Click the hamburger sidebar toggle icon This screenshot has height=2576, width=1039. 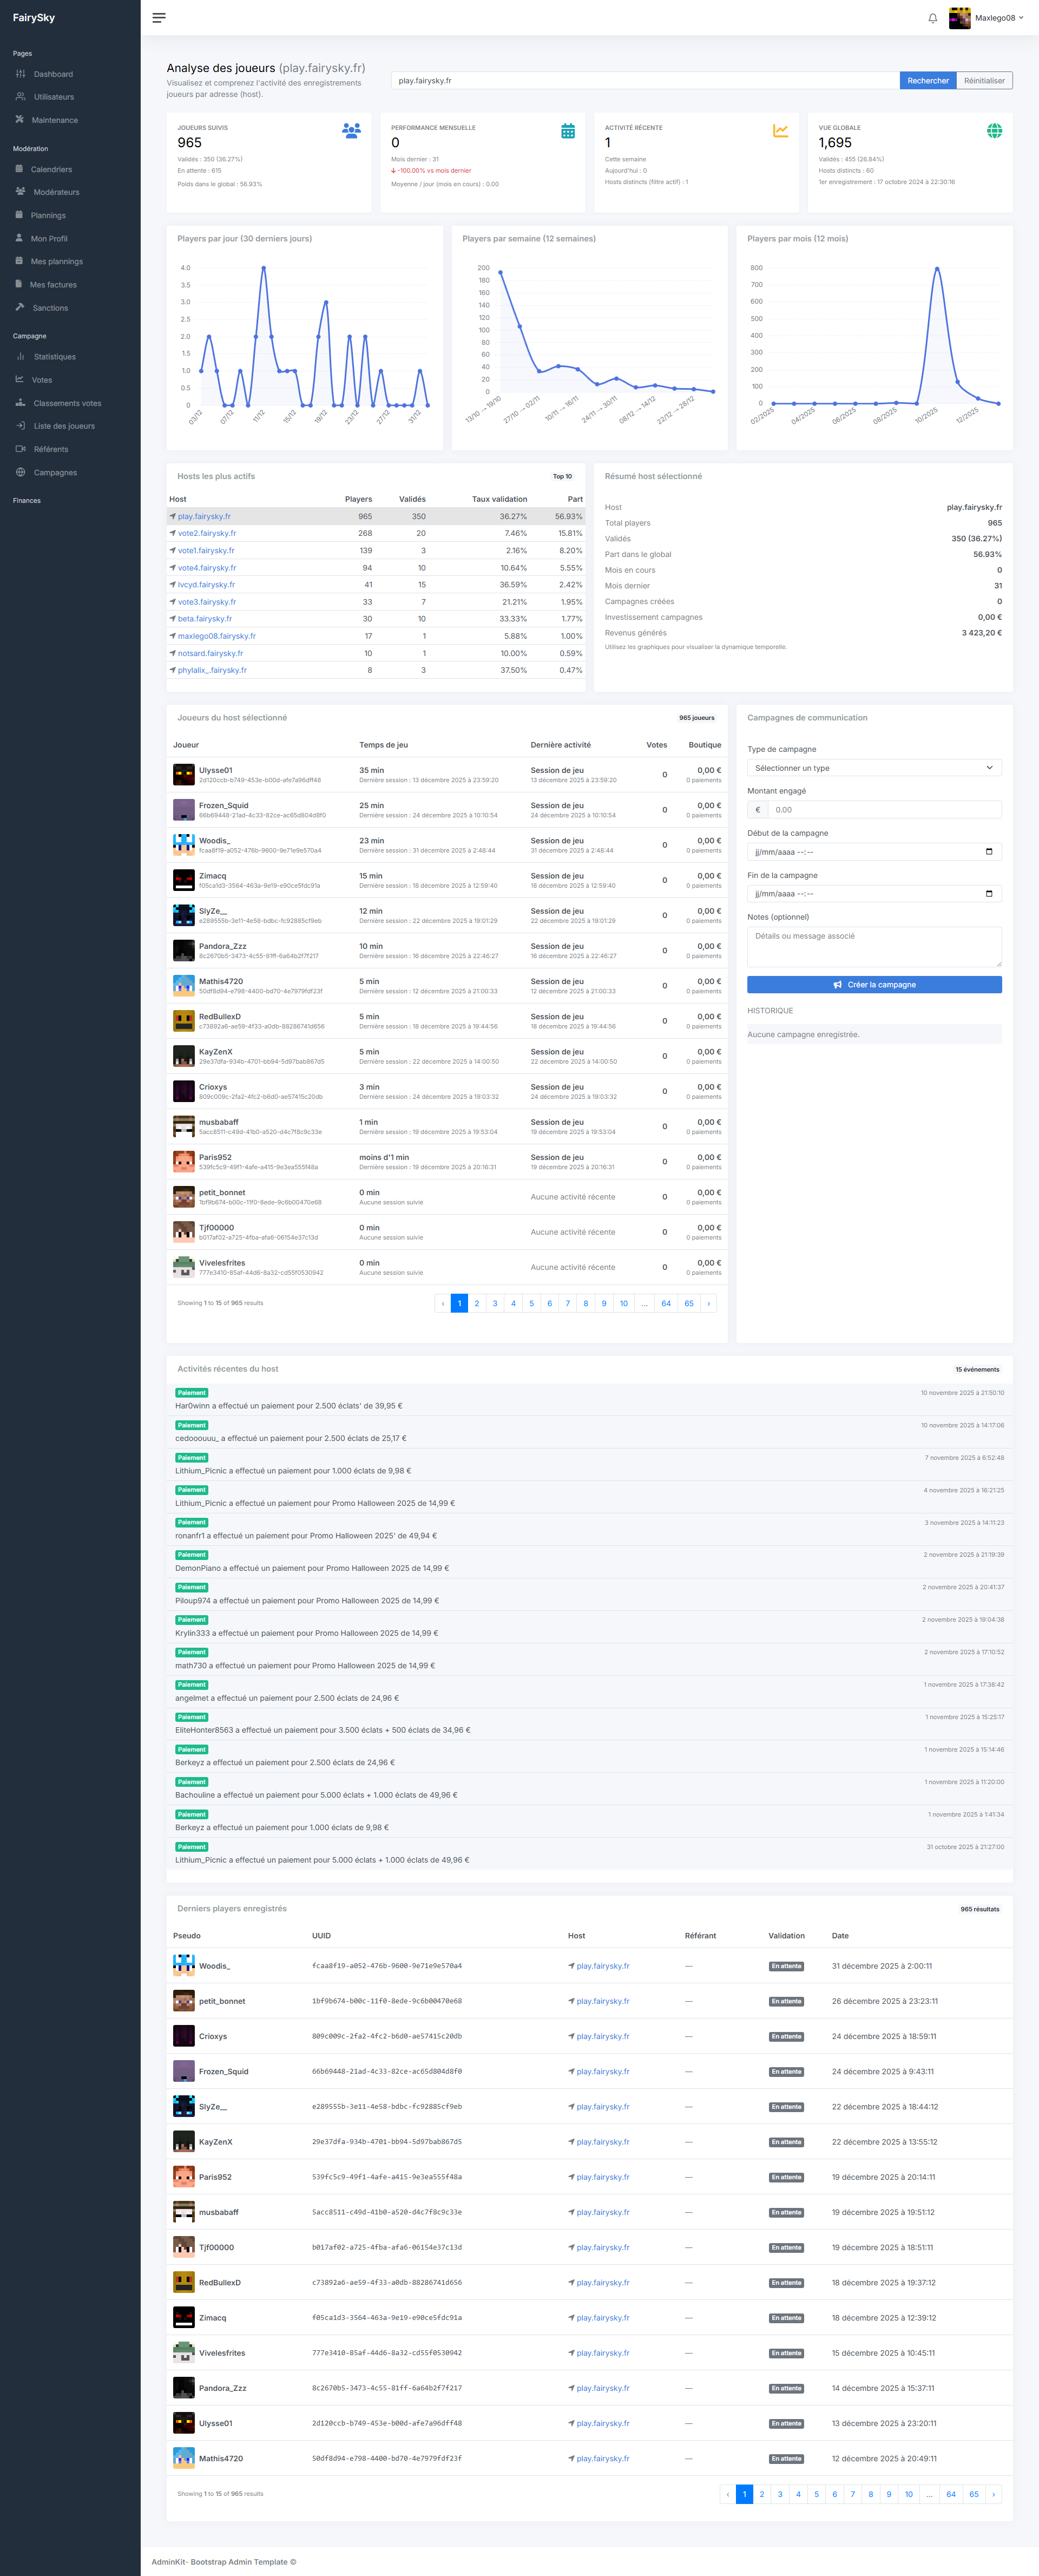pyautogui.click(x=159, y=18)
